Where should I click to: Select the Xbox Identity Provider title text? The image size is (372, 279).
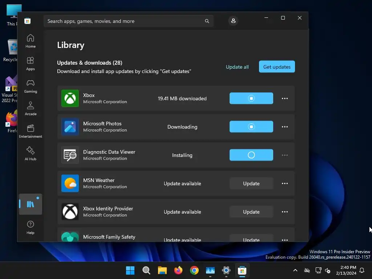point(108,209)
